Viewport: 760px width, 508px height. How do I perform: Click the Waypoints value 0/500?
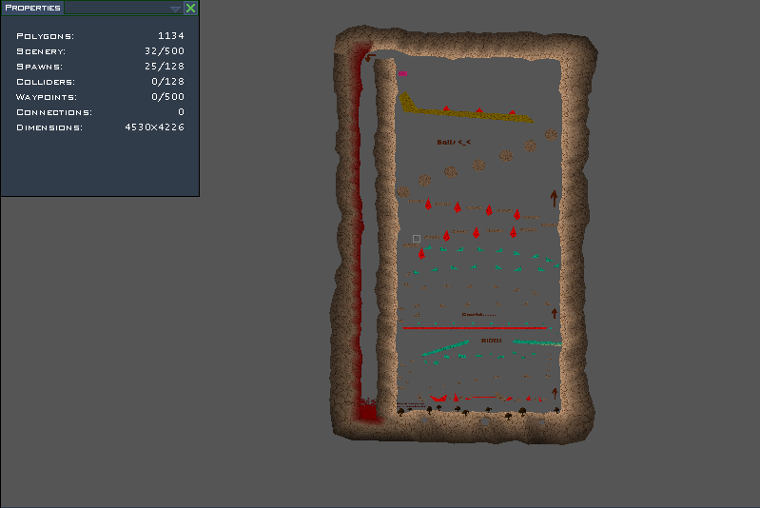[x=166, y=97]
